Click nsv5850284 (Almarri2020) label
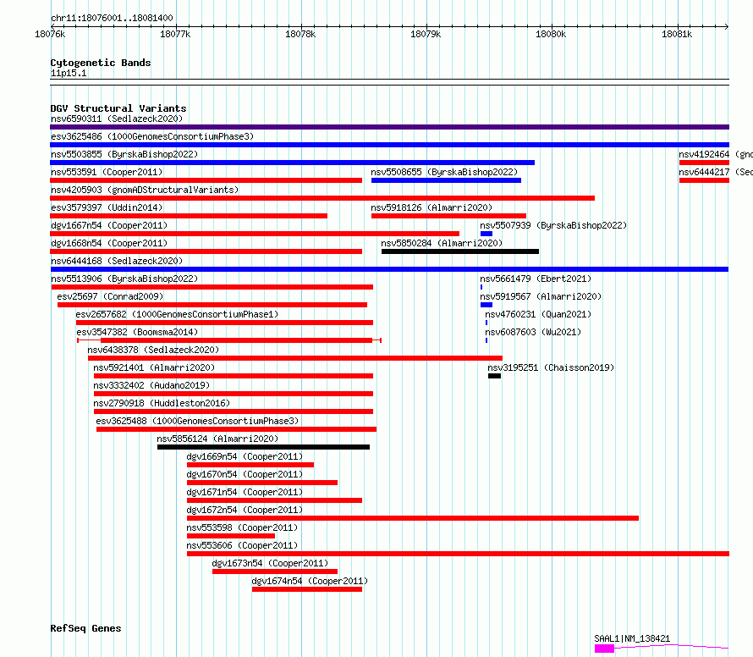753x657 pixels. [442, 243]
